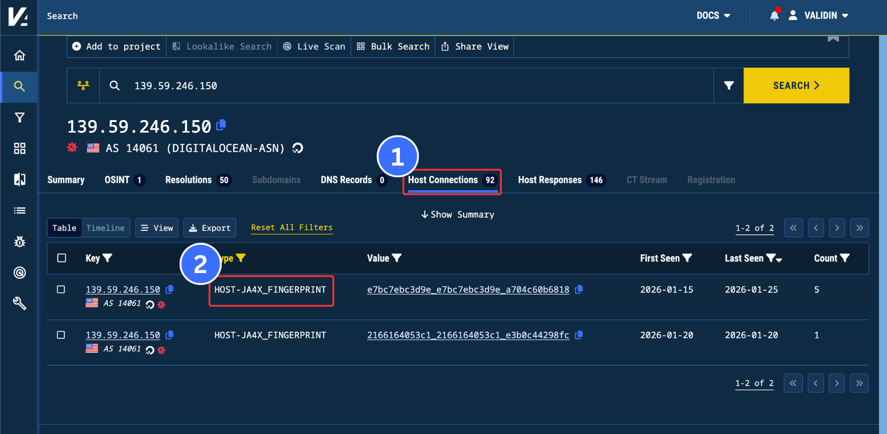This screenshot has width=887, height=434.
Task: Check the select-all checkbox in the table header
Action: (x=61, y=258)
